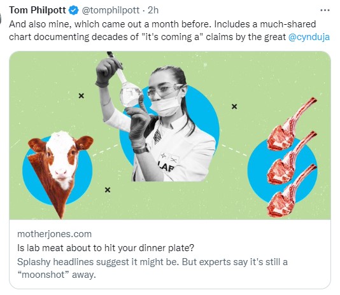Open Tom Philpott's partially visible profile avatar

pyautogui.click(x=1, y=18)
